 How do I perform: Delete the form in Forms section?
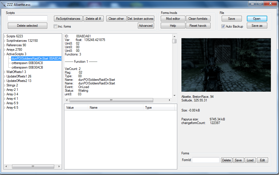(226, 160)
